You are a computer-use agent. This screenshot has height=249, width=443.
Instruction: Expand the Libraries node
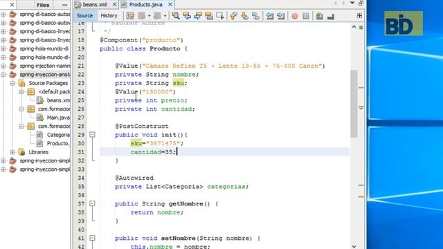pyautogui.click(x=12, y=152)
